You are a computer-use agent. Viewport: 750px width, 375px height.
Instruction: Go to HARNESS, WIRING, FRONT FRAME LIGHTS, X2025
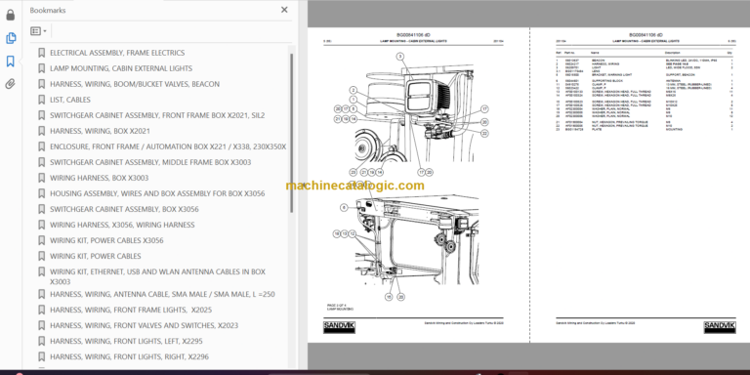click(131, 310)
